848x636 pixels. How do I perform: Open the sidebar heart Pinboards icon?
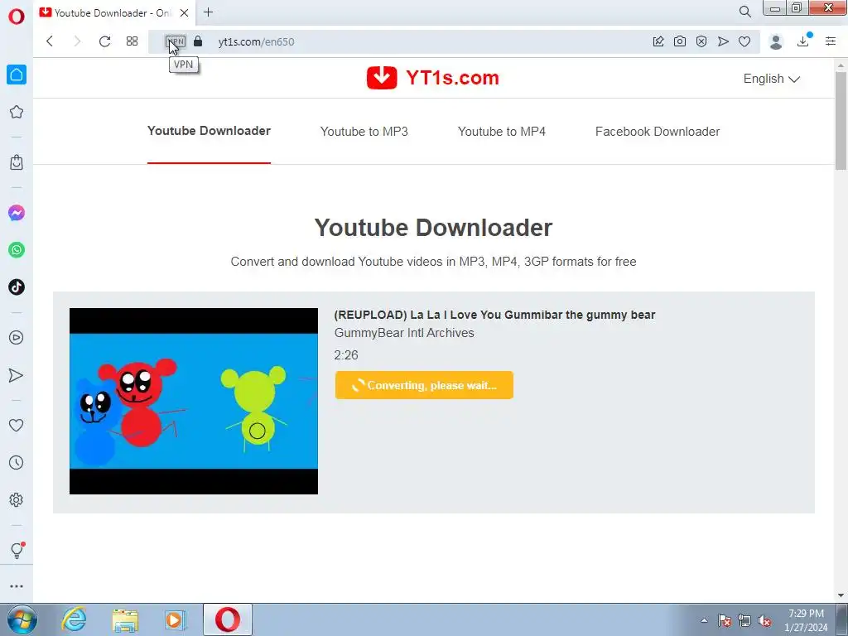point(17,426)
